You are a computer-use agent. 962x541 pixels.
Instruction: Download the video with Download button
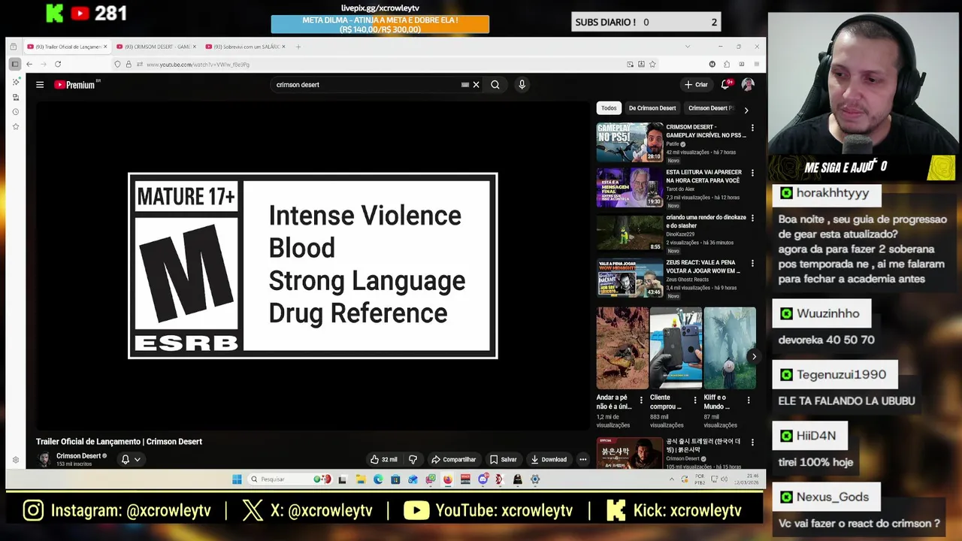click(x=549, y=459)
